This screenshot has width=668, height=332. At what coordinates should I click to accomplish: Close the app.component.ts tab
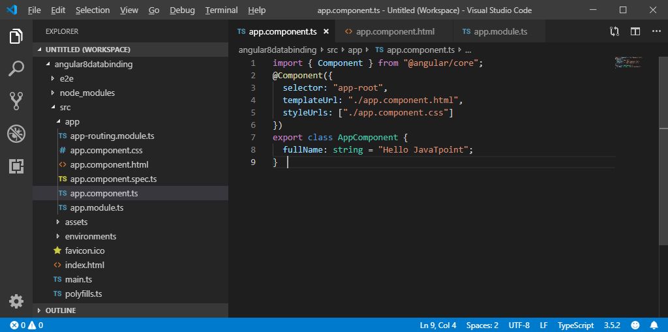[326, 31]
